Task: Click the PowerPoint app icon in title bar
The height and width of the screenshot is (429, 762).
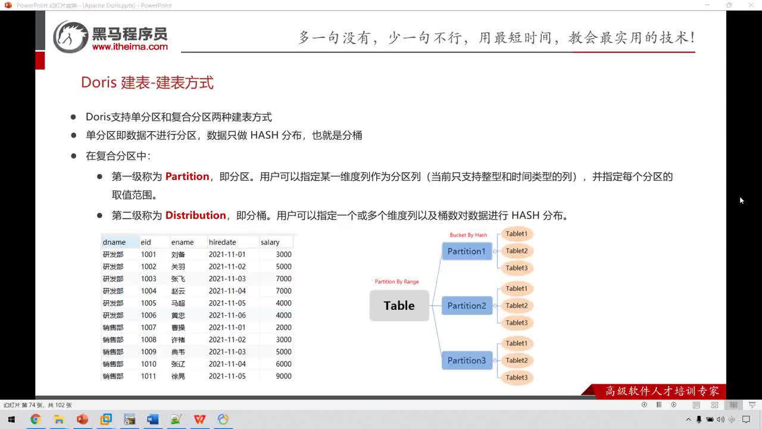Action: coord(8,5)
